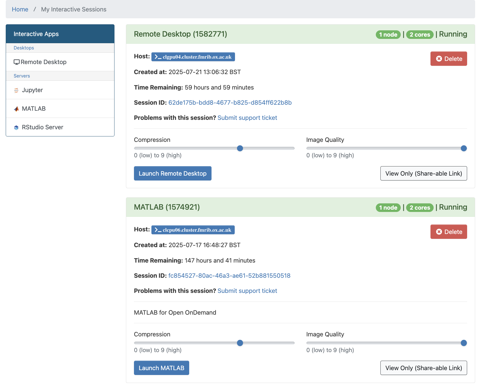Click terminal icon on clcpu06 host button
Viewport: 480px width, 391px height.
point(158,230)
